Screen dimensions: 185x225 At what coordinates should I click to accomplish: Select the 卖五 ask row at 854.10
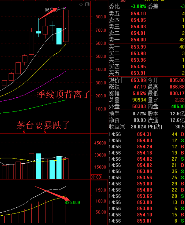point(147,14)
